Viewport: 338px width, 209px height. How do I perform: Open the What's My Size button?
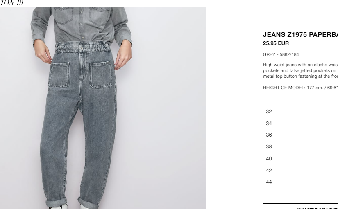click(x=300, y=206)
